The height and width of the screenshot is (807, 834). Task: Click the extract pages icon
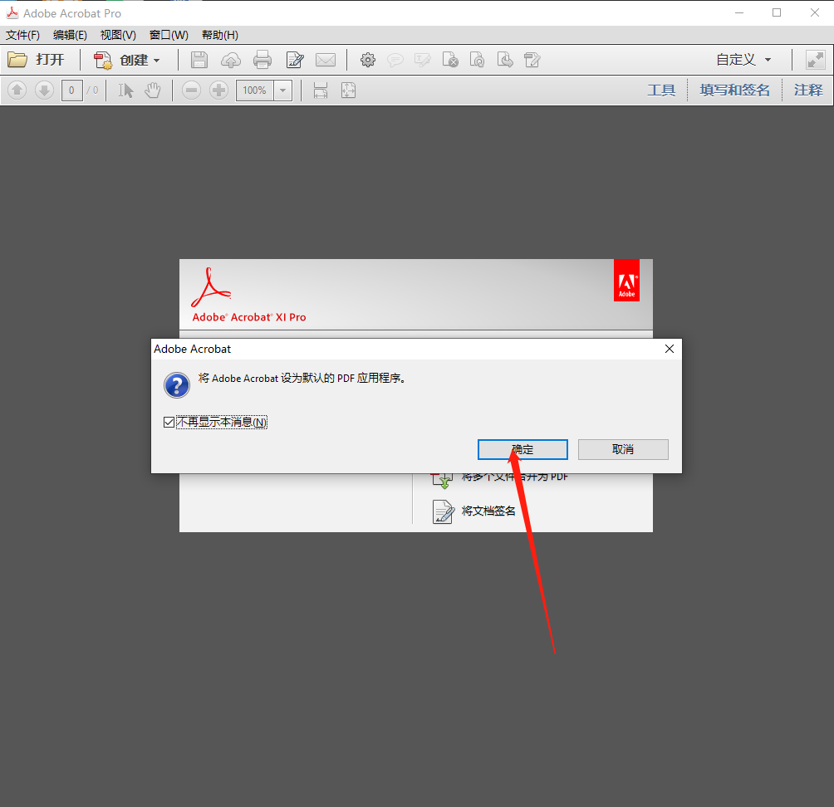[x=505, y=60]
